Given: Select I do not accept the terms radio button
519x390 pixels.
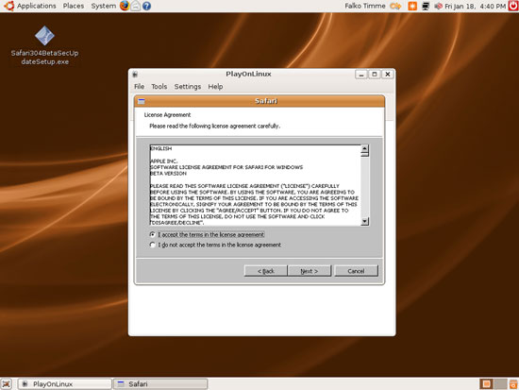Looking at the screenshot, I should 152,245.
